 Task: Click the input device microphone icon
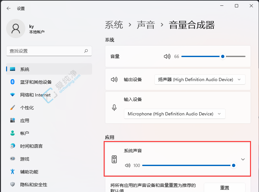114,108
